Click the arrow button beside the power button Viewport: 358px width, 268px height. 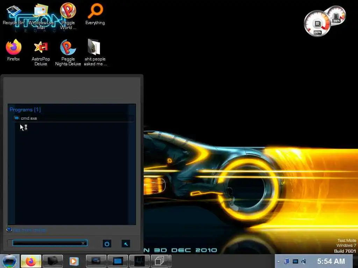click(x=126, y=244)
